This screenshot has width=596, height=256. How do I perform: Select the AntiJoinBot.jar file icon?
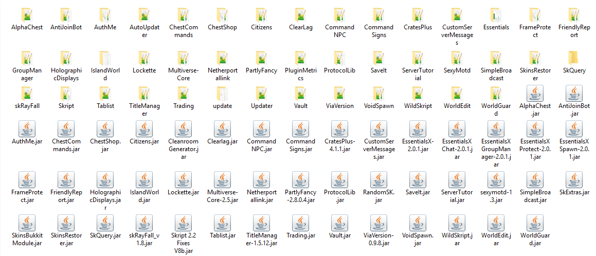(x=574, y=93)
